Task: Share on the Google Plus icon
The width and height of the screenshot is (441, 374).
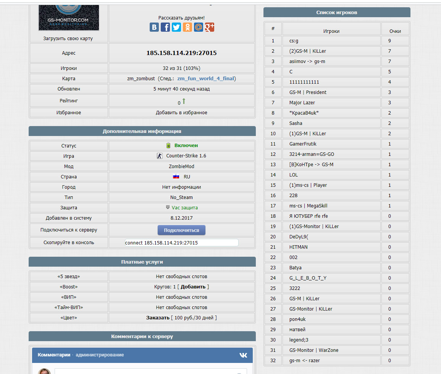Action: (210, 27)
